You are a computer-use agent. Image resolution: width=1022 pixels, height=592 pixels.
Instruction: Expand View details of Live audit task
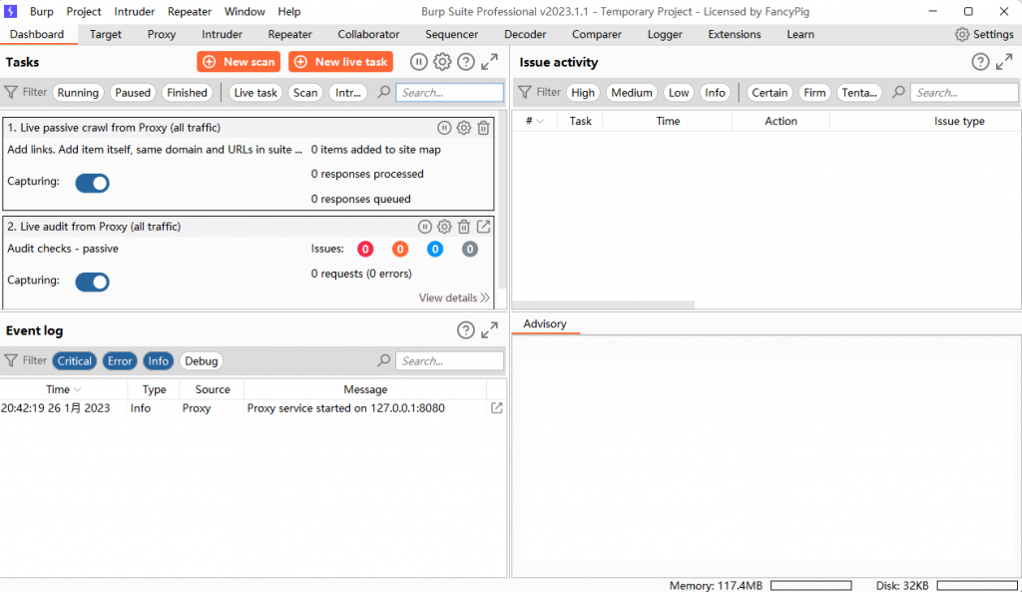click(x=454, y=297)
